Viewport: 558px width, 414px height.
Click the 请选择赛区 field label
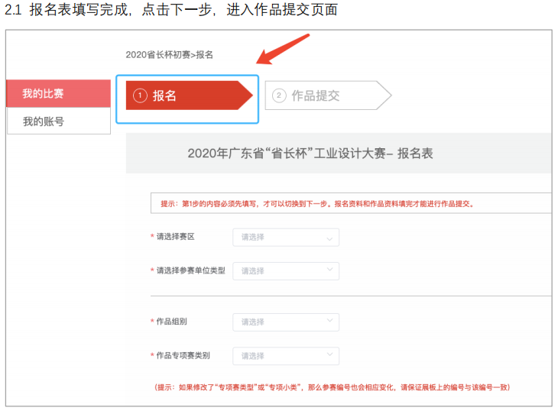tap(173, 237)
